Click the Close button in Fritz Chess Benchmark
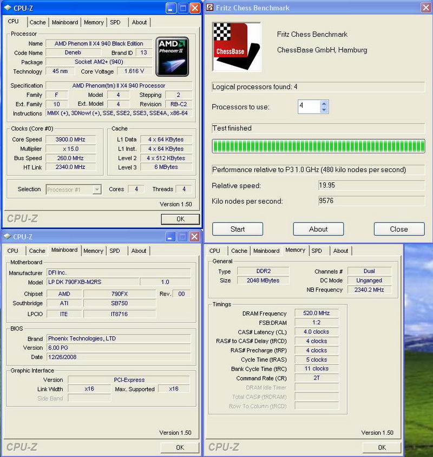 click(399, 229)
